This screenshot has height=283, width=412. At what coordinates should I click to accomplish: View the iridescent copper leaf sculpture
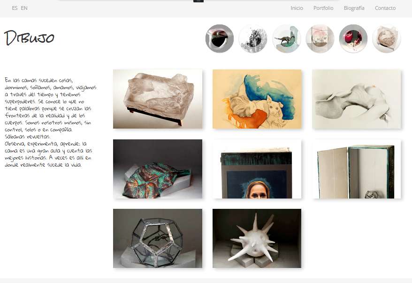[x=158, y=168]
